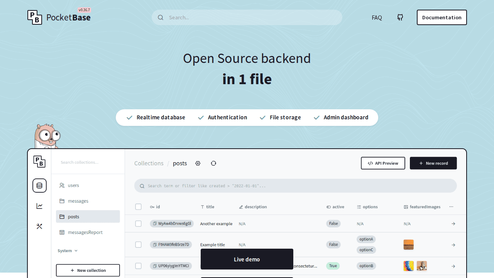Select the messagesReport view collection
494x278 pixels.
(85, 232)
